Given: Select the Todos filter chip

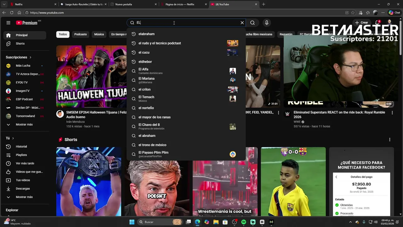Looking at the screenshot, I should pyautogui.click(x=63, y=34).
